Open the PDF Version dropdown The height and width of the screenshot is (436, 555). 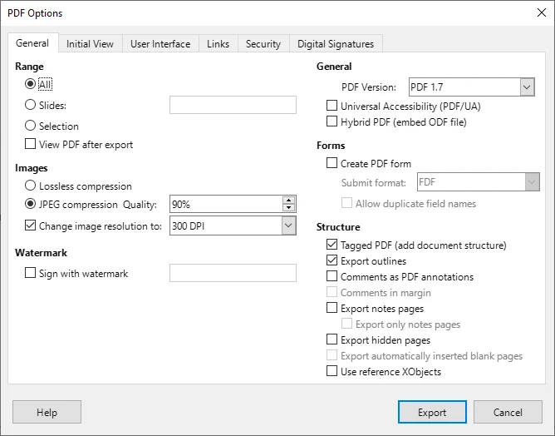tap(527, 87)
